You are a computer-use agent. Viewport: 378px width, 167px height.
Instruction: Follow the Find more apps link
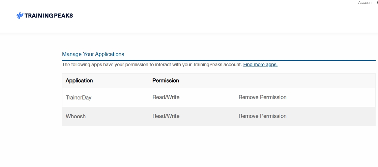point(260,65)
